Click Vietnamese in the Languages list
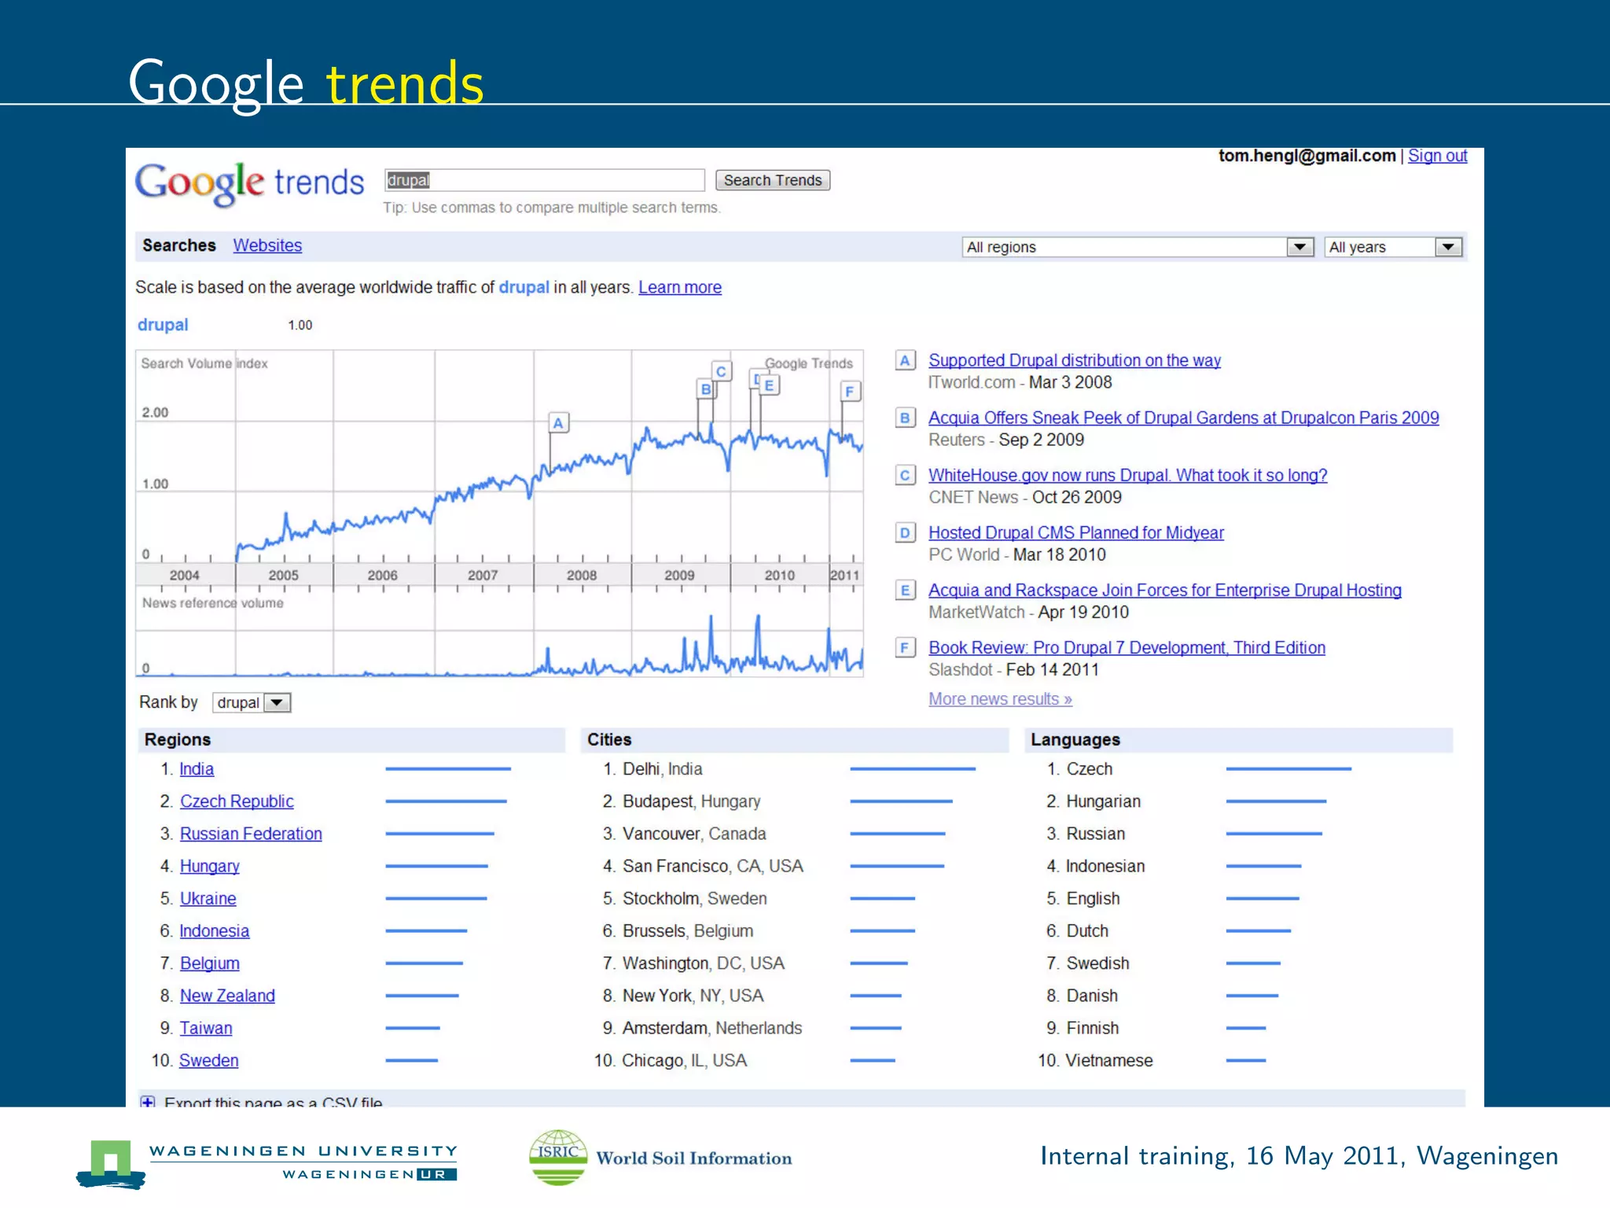 (1109, 1060)
